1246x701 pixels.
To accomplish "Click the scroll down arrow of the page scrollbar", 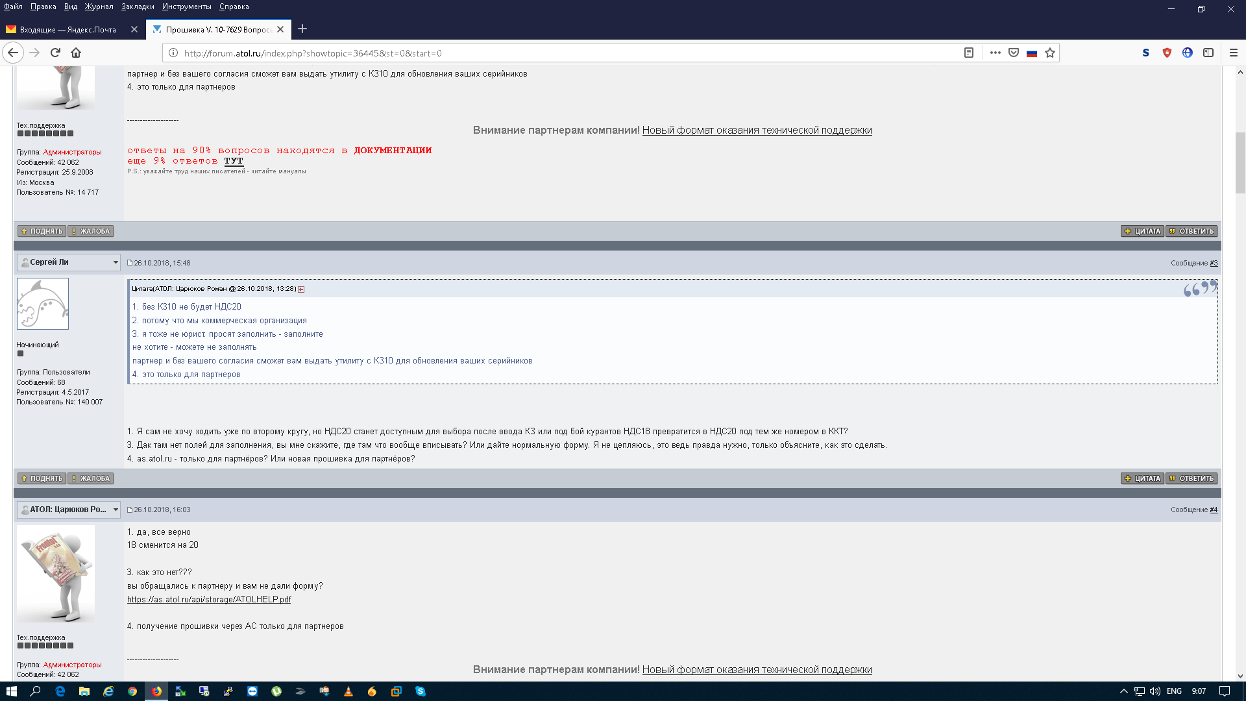I will 1240,676.
